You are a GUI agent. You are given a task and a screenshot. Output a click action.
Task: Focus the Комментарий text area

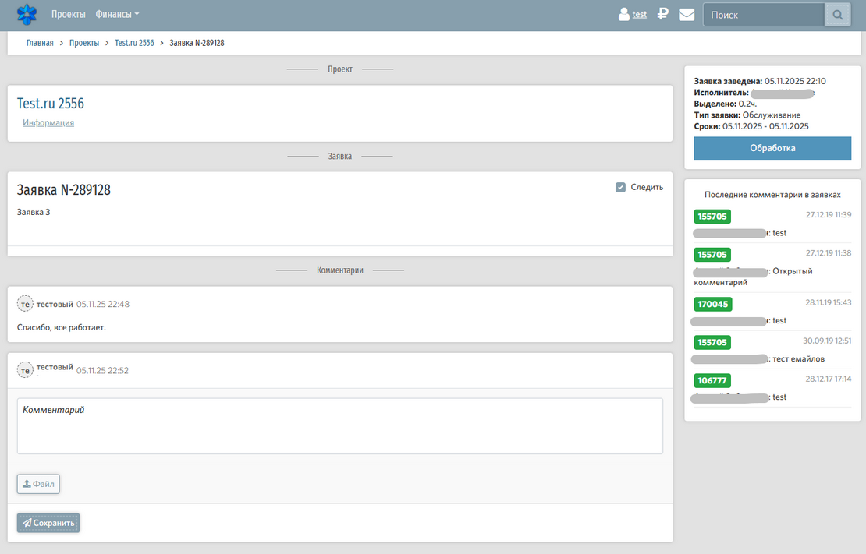pyautogui.click(x=339, y=426)
